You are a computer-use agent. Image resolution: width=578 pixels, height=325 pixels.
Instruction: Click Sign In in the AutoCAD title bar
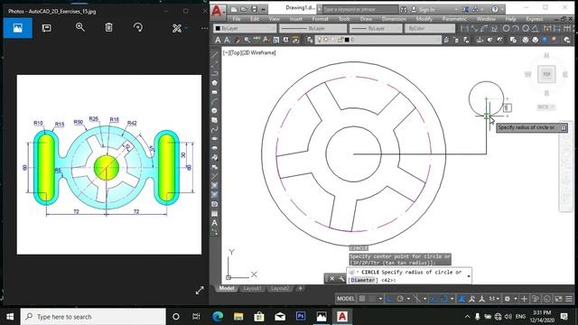[x=426, y=9]
